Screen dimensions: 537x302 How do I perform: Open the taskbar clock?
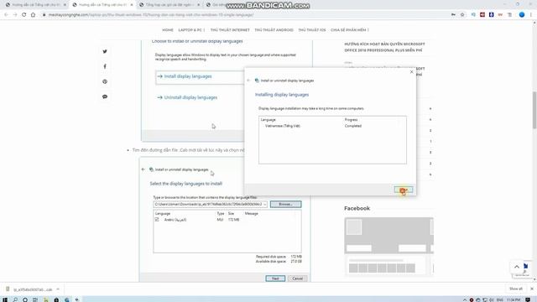(x=514, y=299)
